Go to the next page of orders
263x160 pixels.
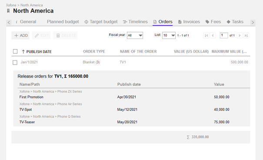coord(240,36)
